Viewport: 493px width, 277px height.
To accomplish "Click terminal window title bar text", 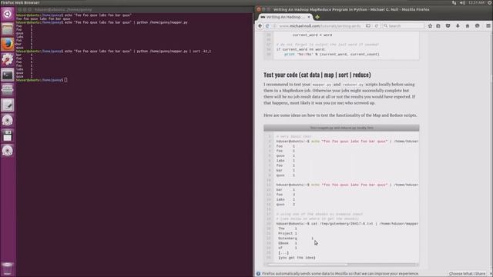I will click(63, 10).
